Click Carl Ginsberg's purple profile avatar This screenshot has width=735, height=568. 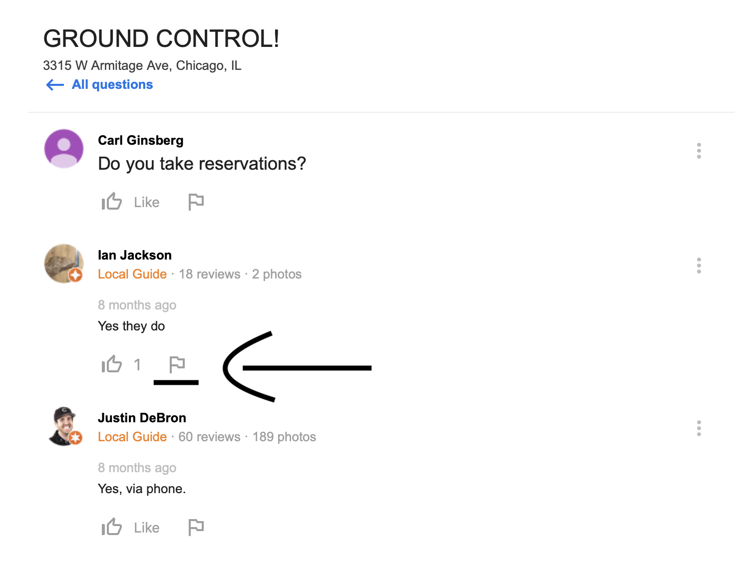[64, 149]
